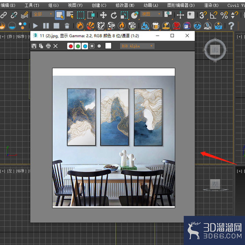Click the beer mug preset icon
The image size is (245, 245).
156,26
